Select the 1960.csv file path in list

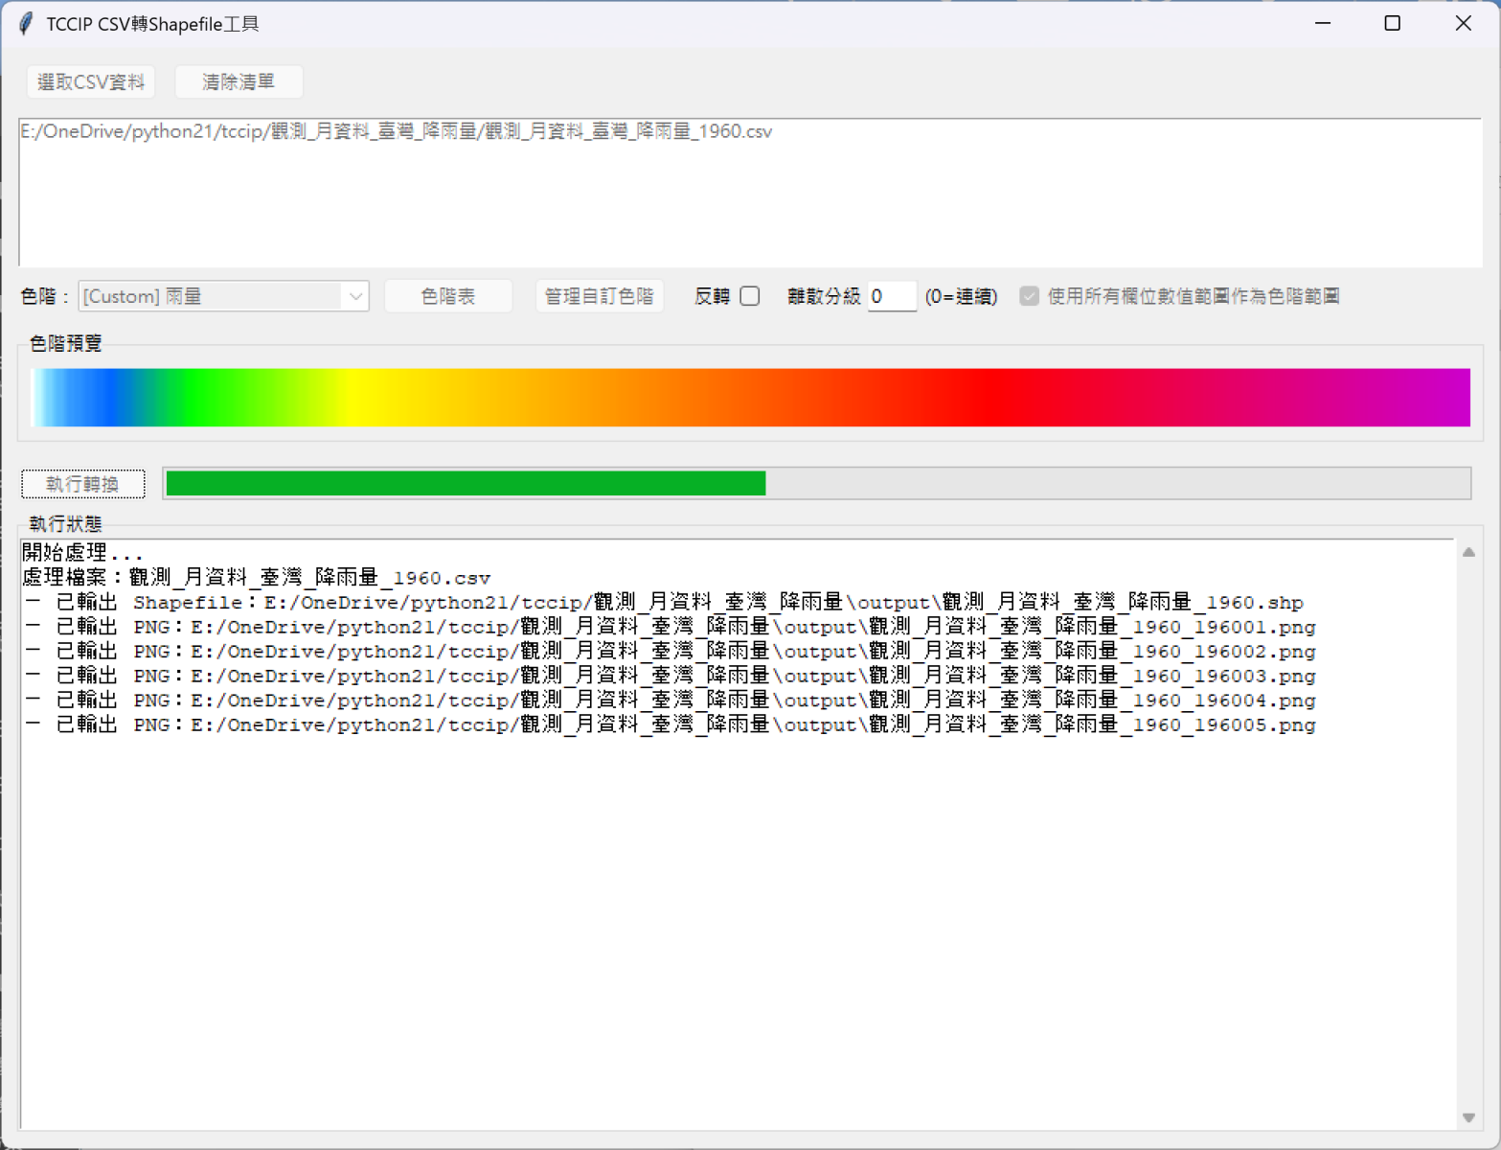pos(397,131)
